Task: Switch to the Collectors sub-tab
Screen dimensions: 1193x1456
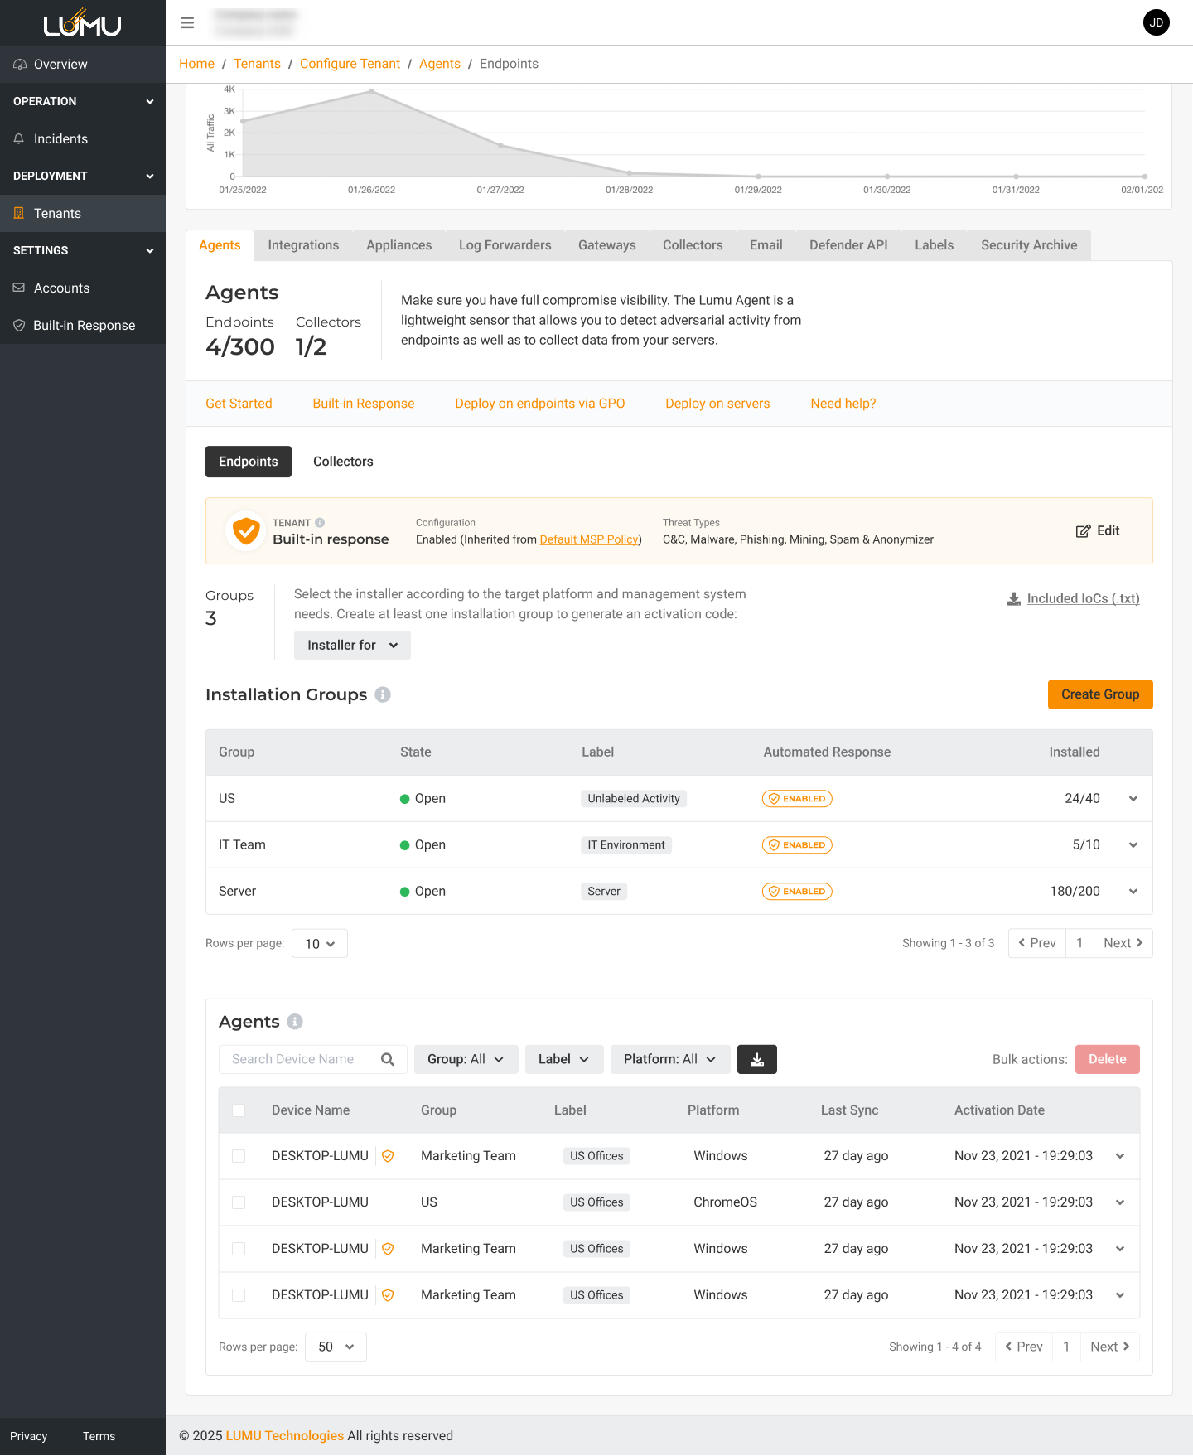Action: [x=343, y=462]
